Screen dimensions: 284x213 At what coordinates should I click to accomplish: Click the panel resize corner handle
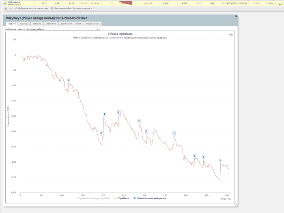(x=236, y=204)
